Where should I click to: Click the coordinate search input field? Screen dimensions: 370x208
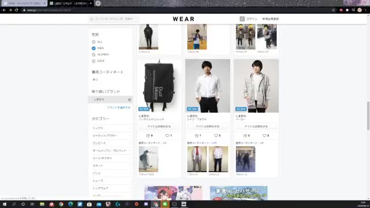pos(114,19)
